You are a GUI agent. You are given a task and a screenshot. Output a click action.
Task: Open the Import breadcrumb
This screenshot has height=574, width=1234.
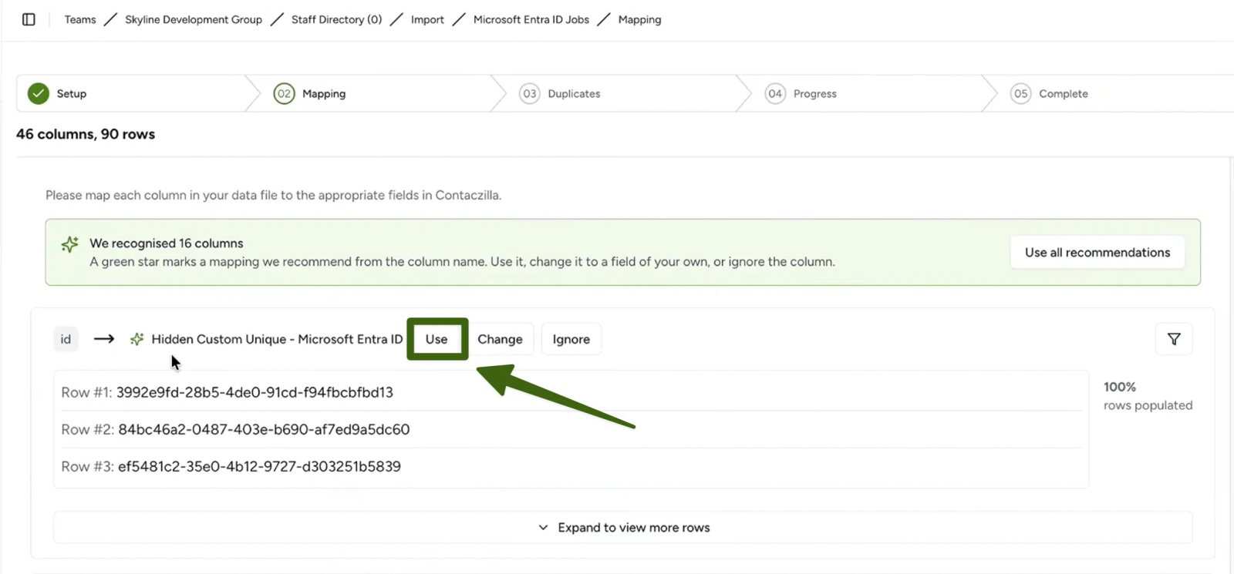tap(427, 19)
